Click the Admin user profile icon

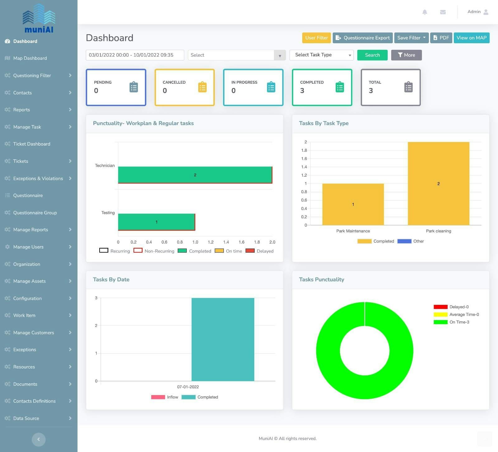click(486, 12)
